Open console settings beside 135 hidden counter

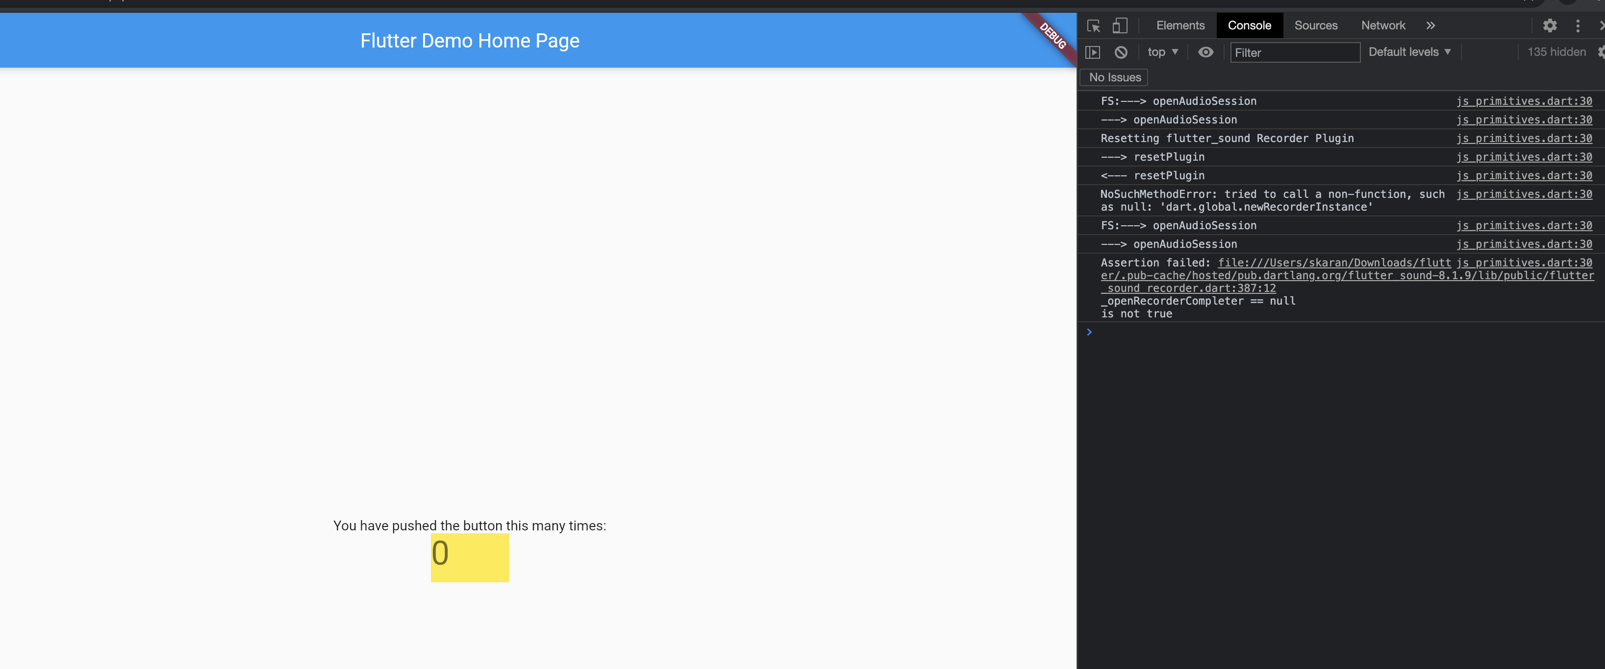point(1600,52)
